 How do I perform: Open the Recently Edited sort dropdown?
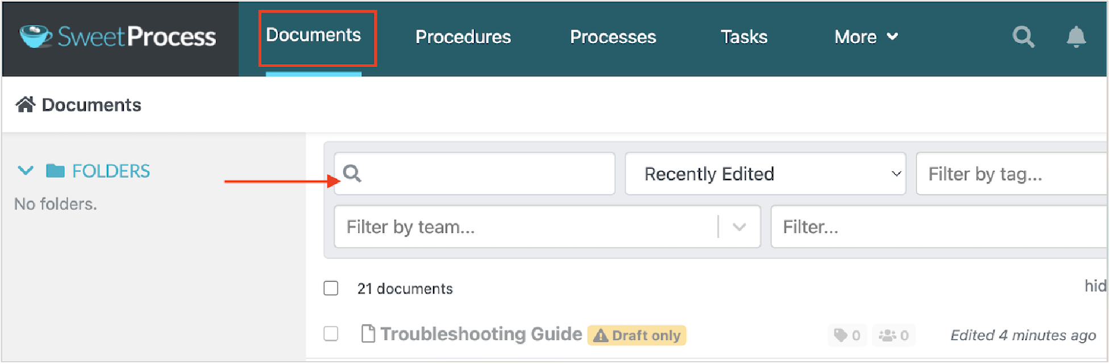click(764, 174)
